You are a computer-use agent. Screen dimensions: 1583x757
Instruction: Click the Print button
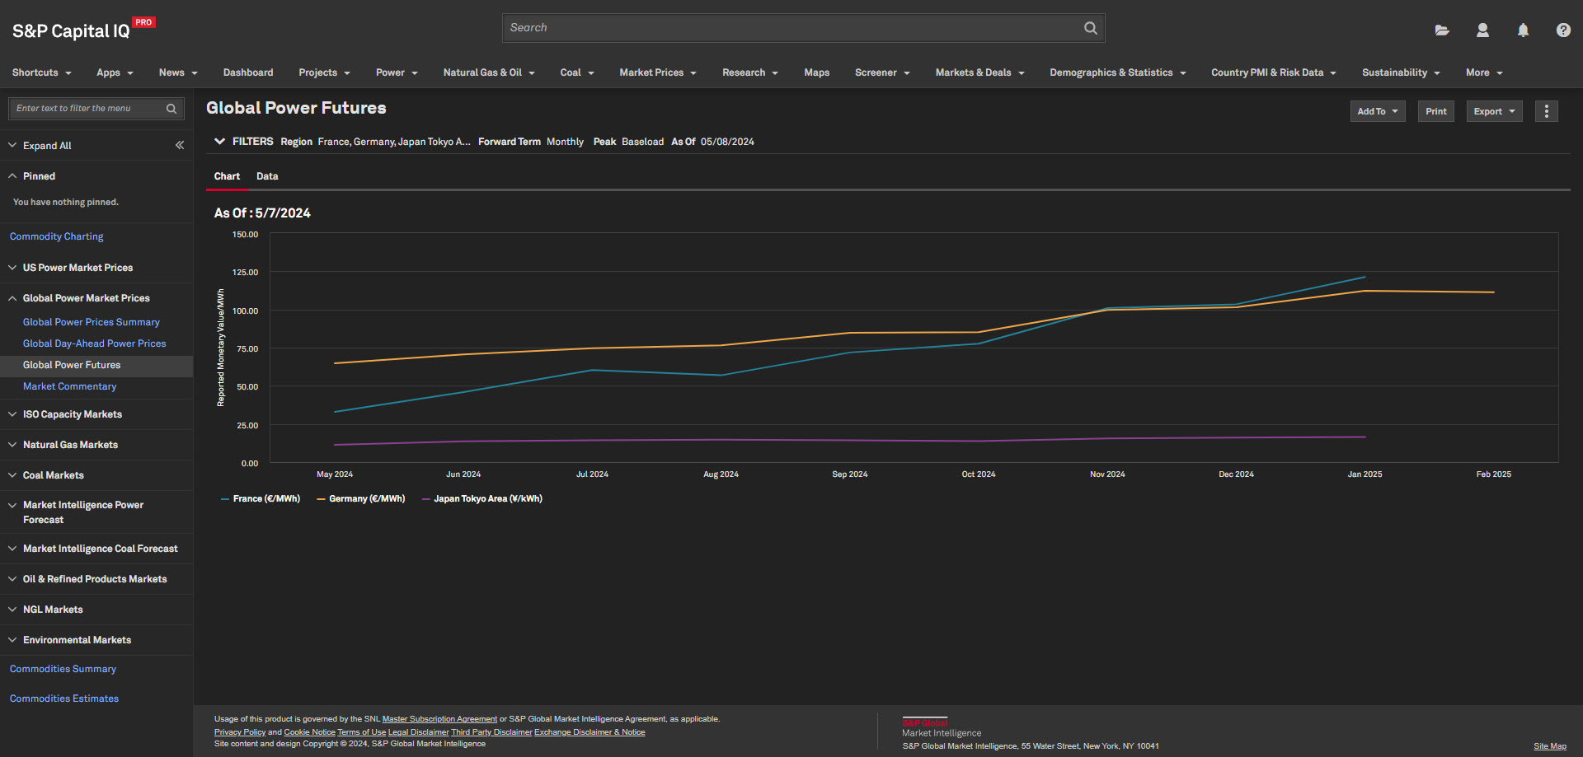[1435, 111]
